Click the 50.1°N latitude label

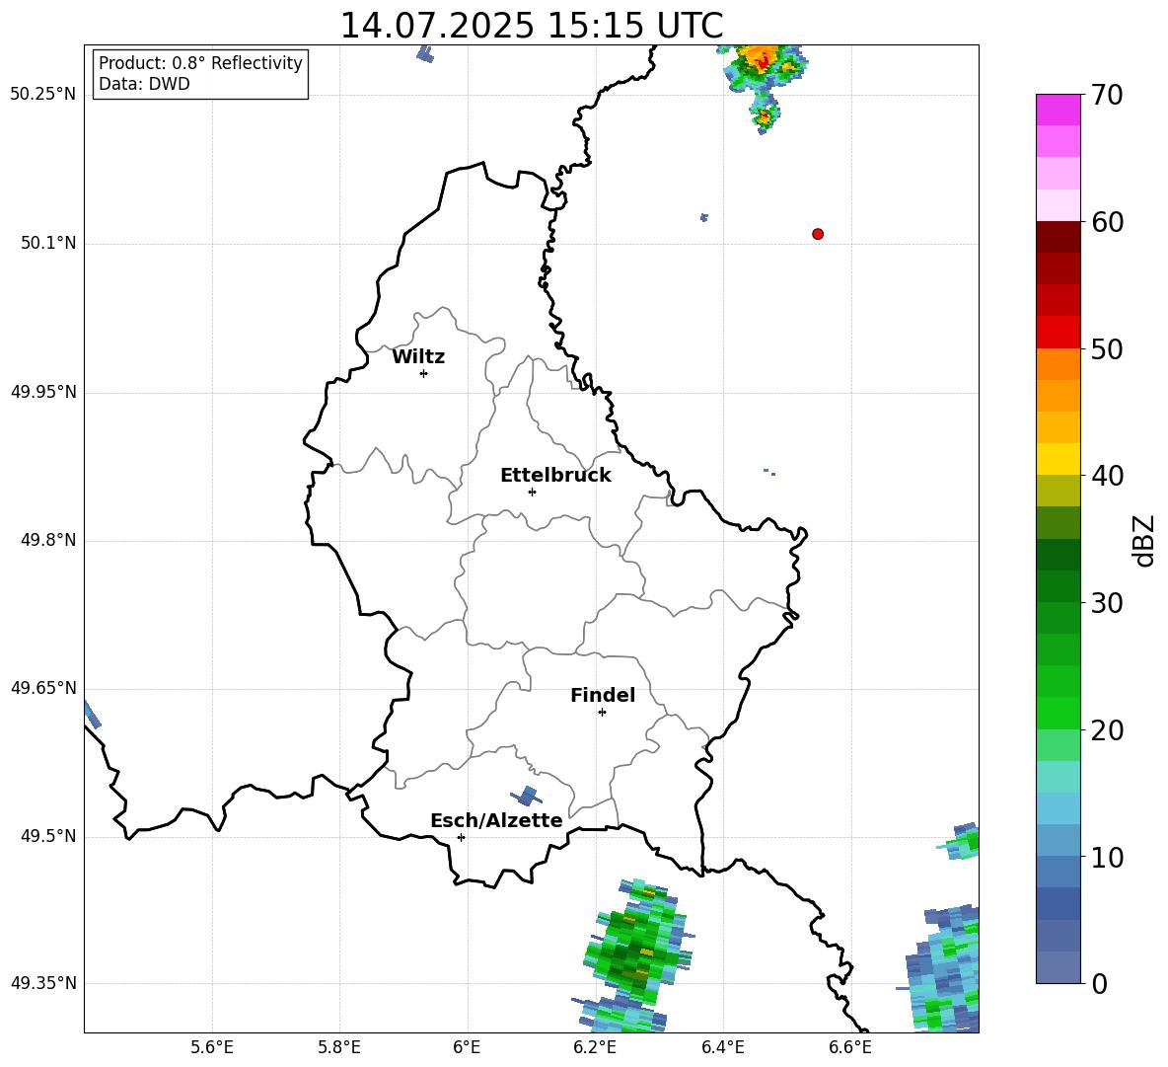click(48, 244)
